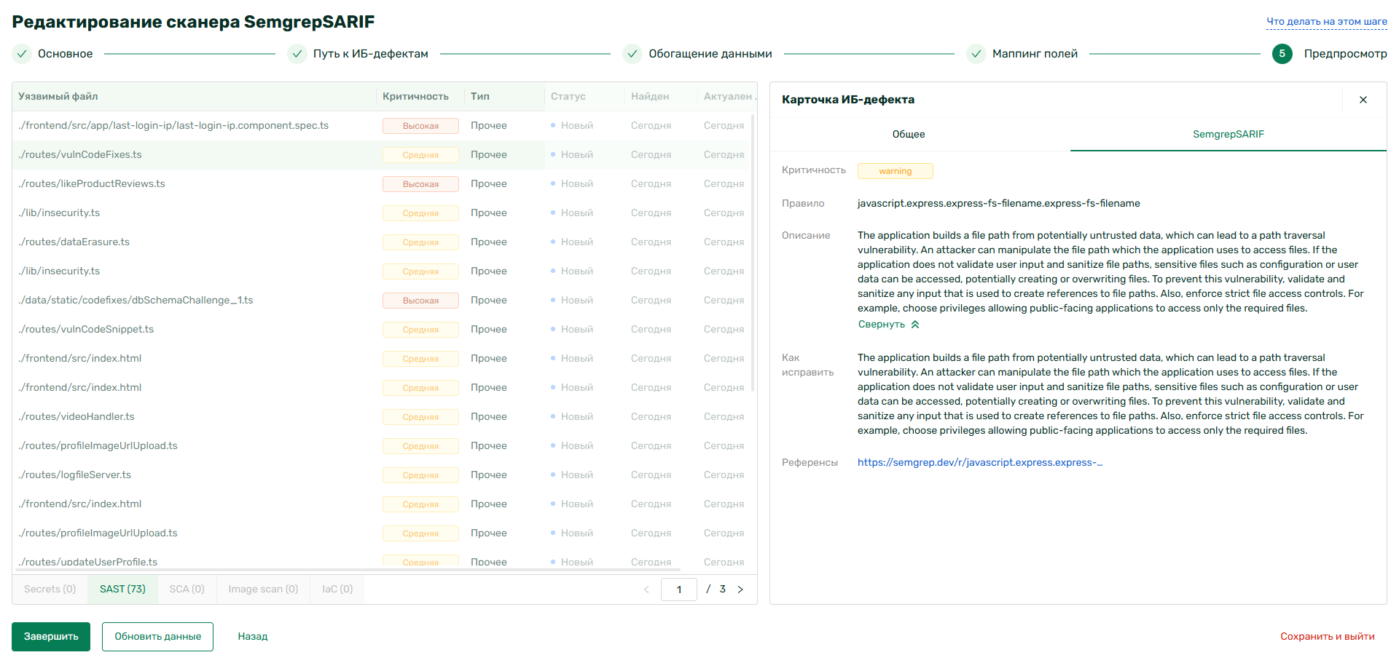Viewport: 1399px width, 663px height.
Task: Click the table horizontal scrollbar
Action: click(350, 570)
